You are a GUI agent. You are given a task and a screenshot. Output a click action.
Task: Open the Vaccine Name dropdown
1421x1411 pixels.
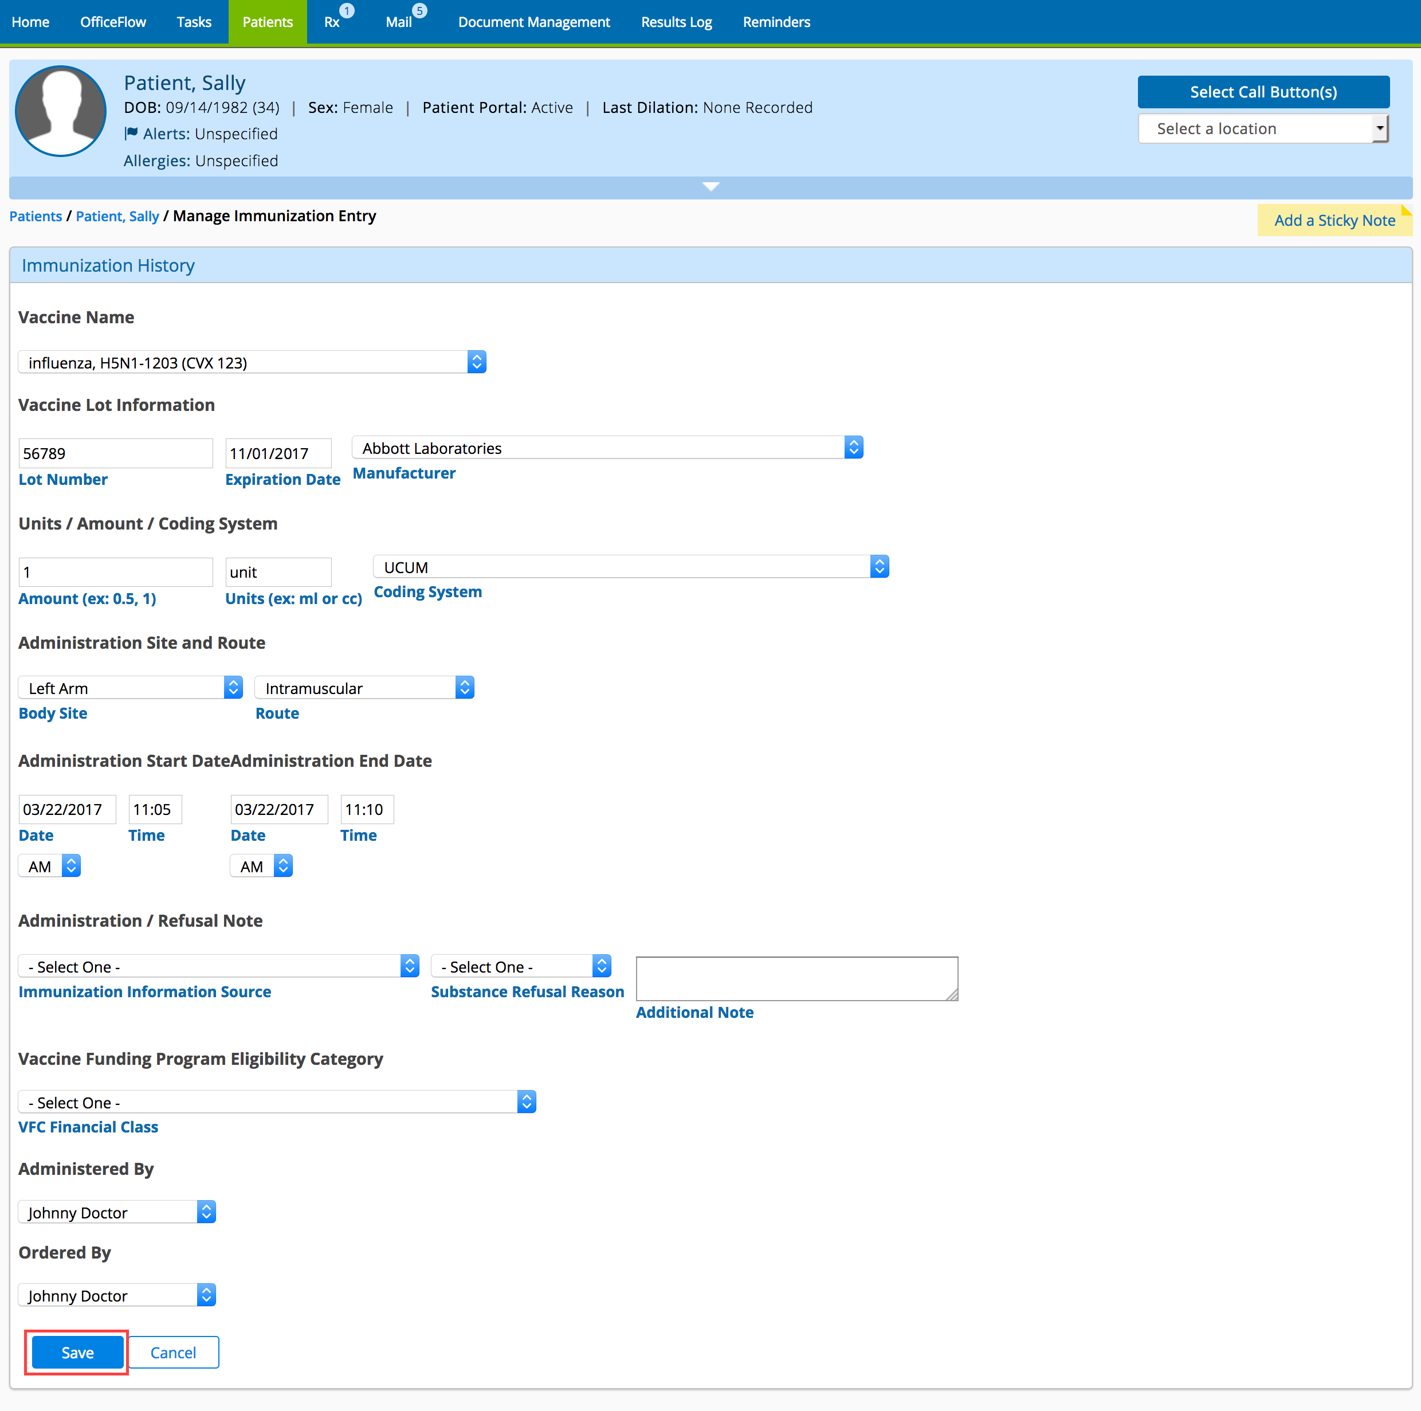point(252,362)
